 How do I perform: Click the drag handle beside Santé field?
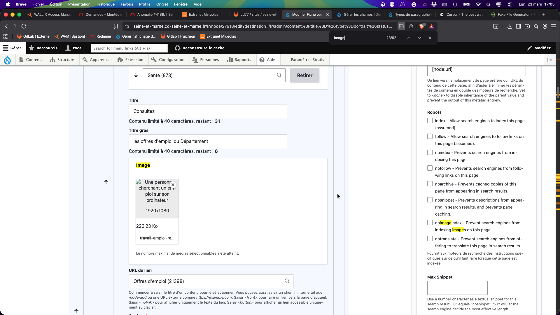(136, 75)
